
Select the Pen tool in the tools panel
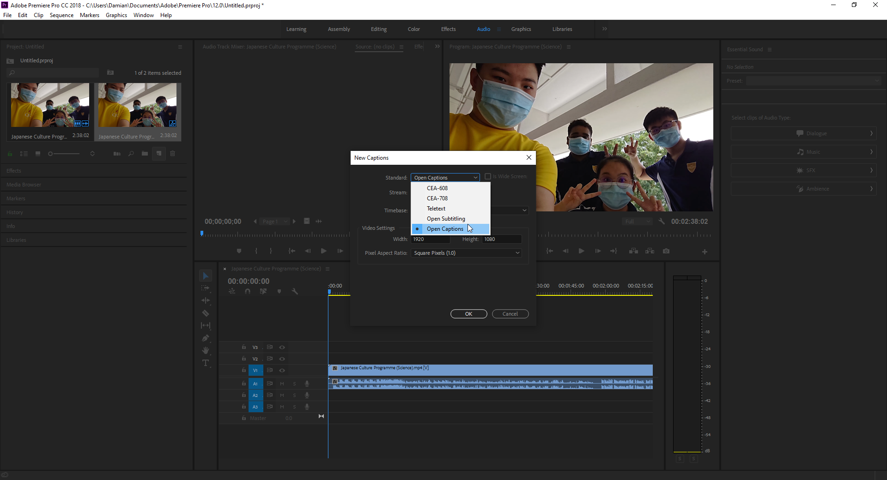click(206, 338)
